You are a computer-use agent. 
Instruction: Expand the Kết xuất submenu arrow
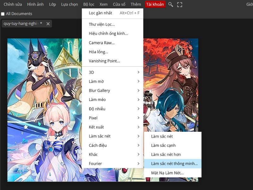139,127
